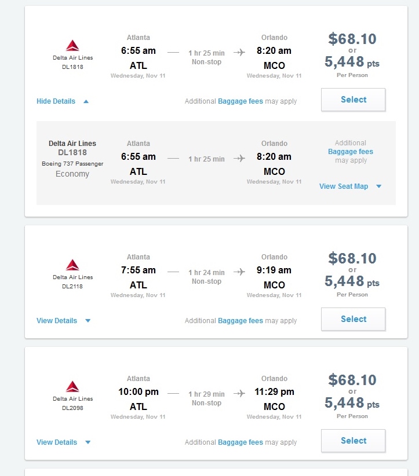This screenshot has width=419, height=476.
Task: Open Baggage fees link in details panel
Action: coord(351,152)
